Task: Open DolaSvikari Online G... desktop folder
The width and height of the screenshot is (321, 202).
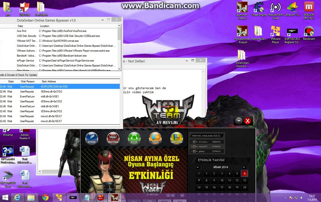Action: click(242, 59)
